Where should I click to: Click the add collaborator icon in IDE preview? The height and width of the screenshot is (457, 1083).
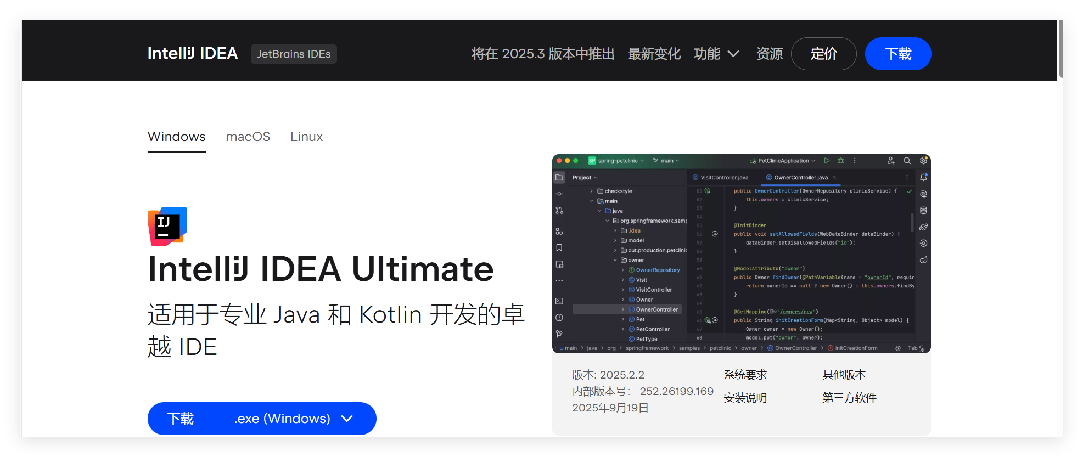(x=891, y=161)
